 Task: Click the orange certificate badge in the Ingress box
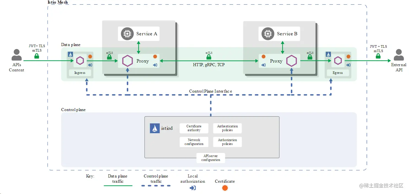click(x=90, y=57)
